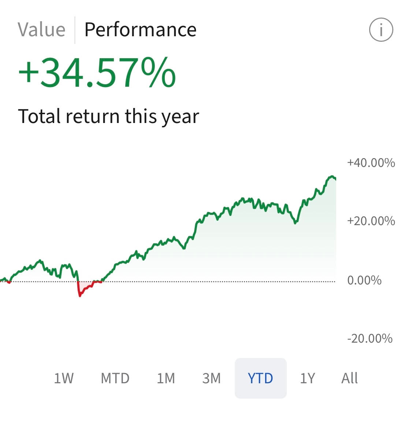412x425 pixels.
Task: Click the highlighted YTD range button
Action: tap(260, 378)
